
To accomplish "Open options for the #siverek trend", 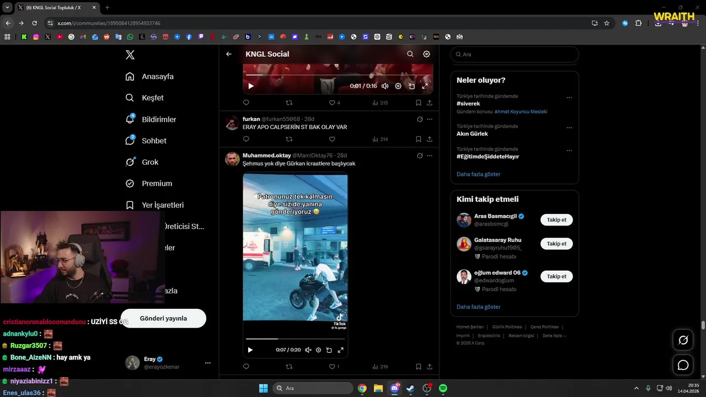I will (x=569, y=98).
